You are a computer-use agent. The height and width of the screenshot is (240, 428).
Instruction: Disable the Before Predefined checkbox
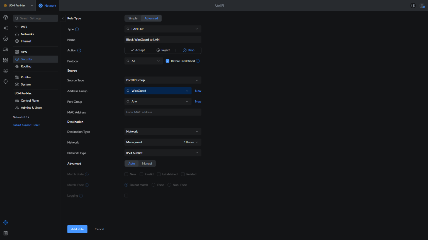[x=167, y=61]
